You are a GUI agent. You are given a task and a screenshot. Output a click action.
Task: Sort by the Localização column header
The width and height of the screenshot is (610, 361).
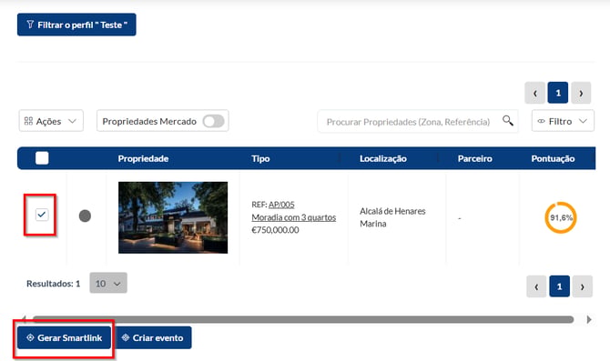point(382,158)
